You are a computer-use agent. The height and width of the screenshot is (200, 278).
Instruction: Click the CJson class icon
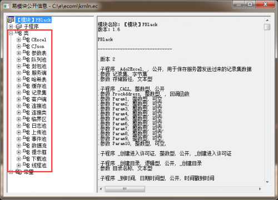pos(26,46)
